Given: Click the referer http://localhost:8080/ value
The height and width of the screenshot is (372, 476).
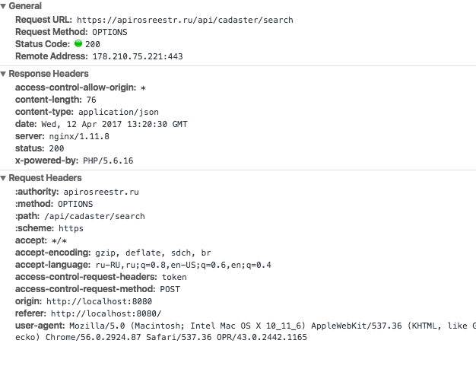Looking at the screenshot, I should [x=106, y=313].
